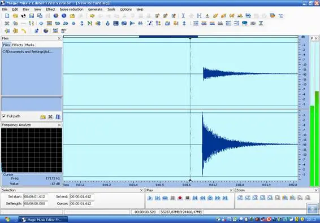Click the New file icon in toolbar
Screen dimensions: 320x223
(x=7, y=16)
